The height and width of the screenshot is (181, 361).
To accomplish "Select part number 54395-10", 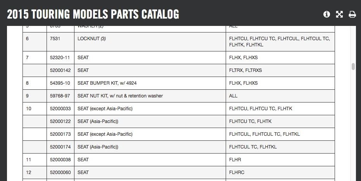I will [59, 83].
